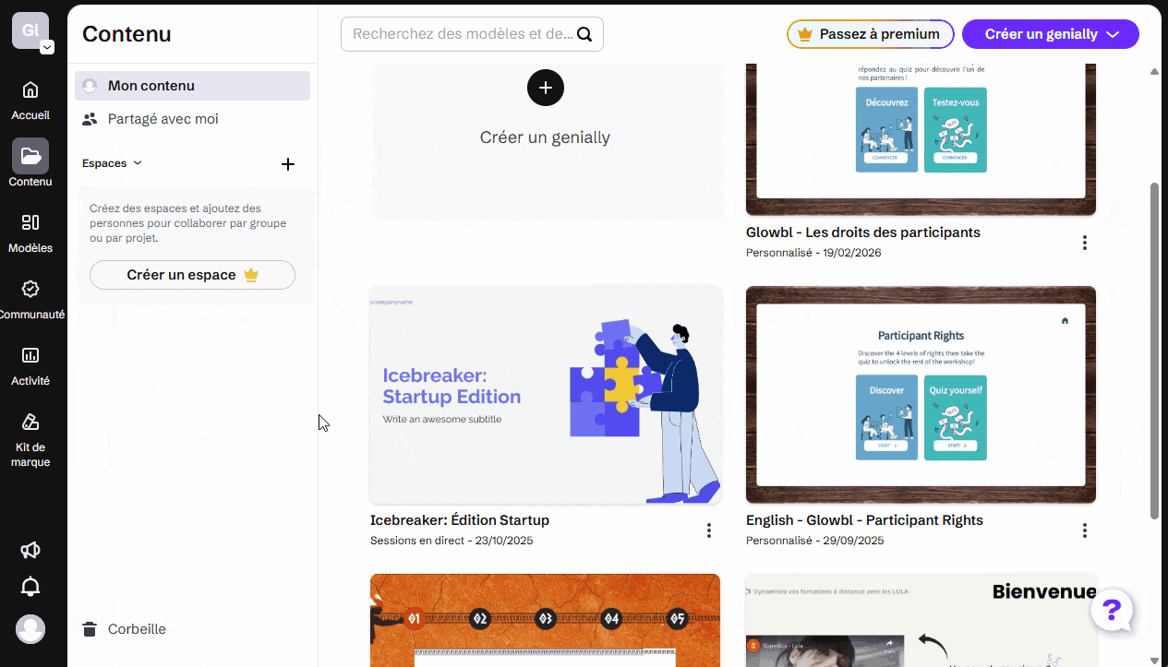Screen dimensions: 1168x667
Task: Select Mon contenu in the sidebar
Action: pyautogui.click(x=192, y=86)
